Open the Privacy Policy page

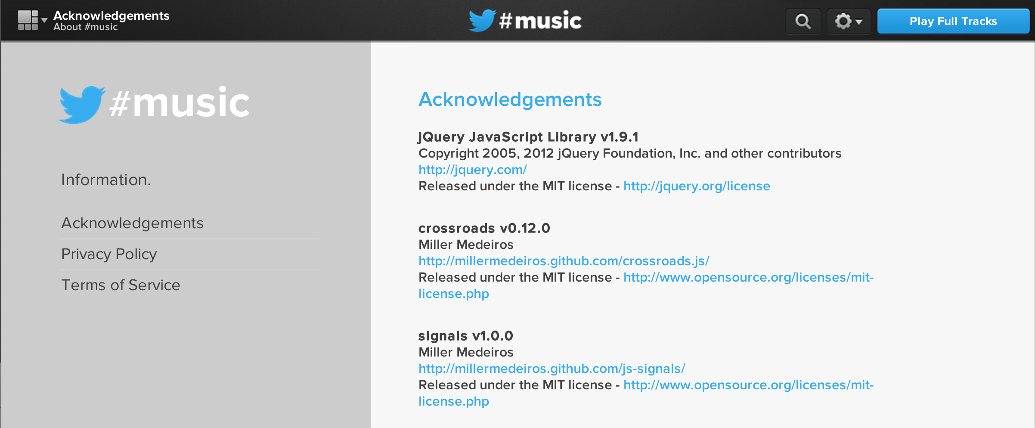109,254
